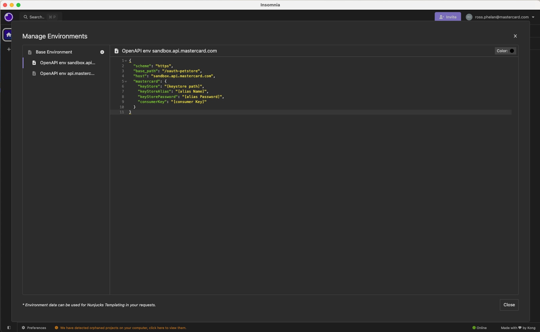Select OpenAPI env api.masterc... environment
540x332 pixels.
click(x=67, y=74)
